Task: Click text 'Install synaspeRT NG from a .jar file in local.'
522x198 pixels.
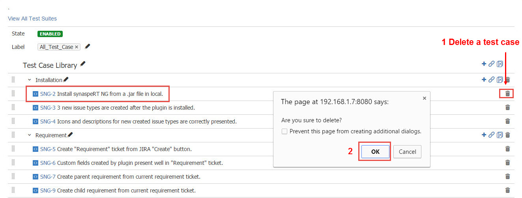Action: point(110,94)
